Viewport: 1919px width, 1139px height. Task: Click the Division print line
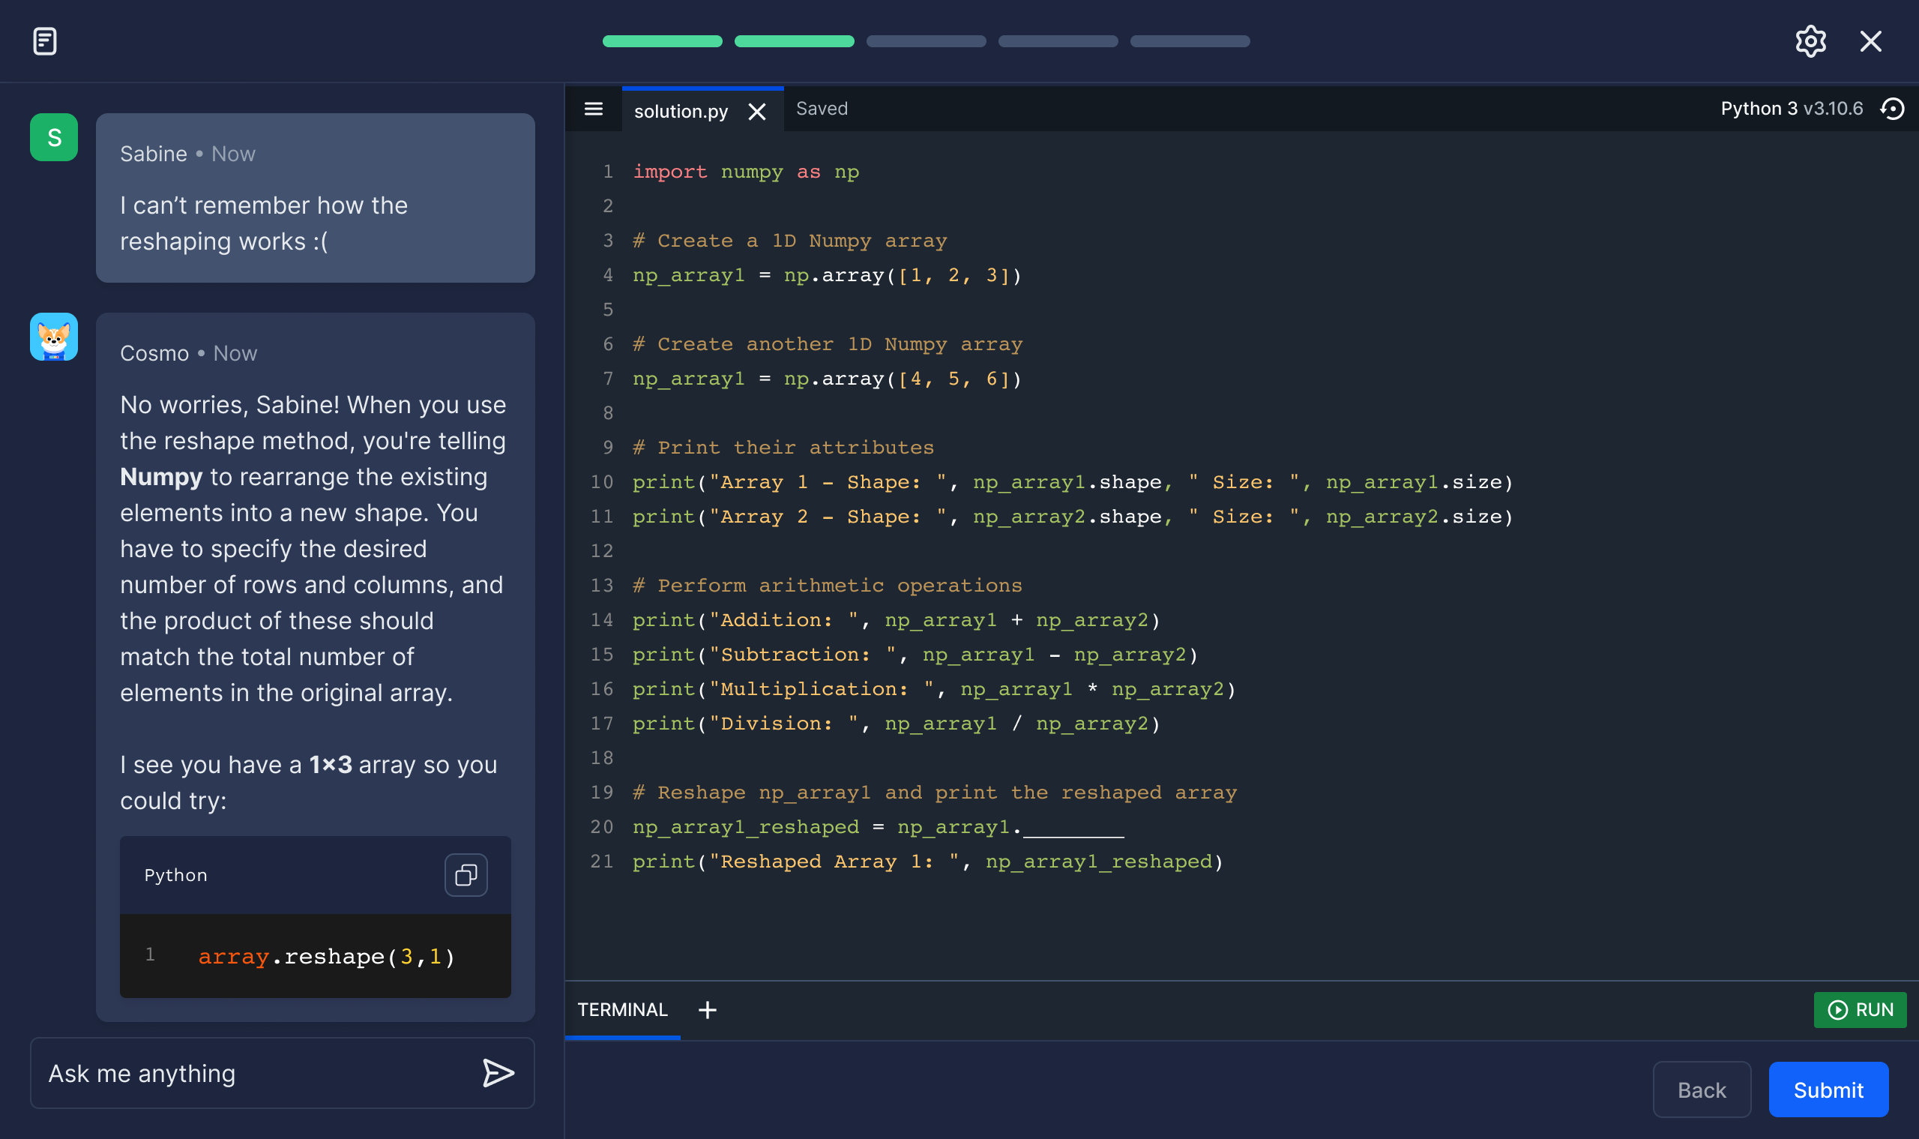[897, 724]
